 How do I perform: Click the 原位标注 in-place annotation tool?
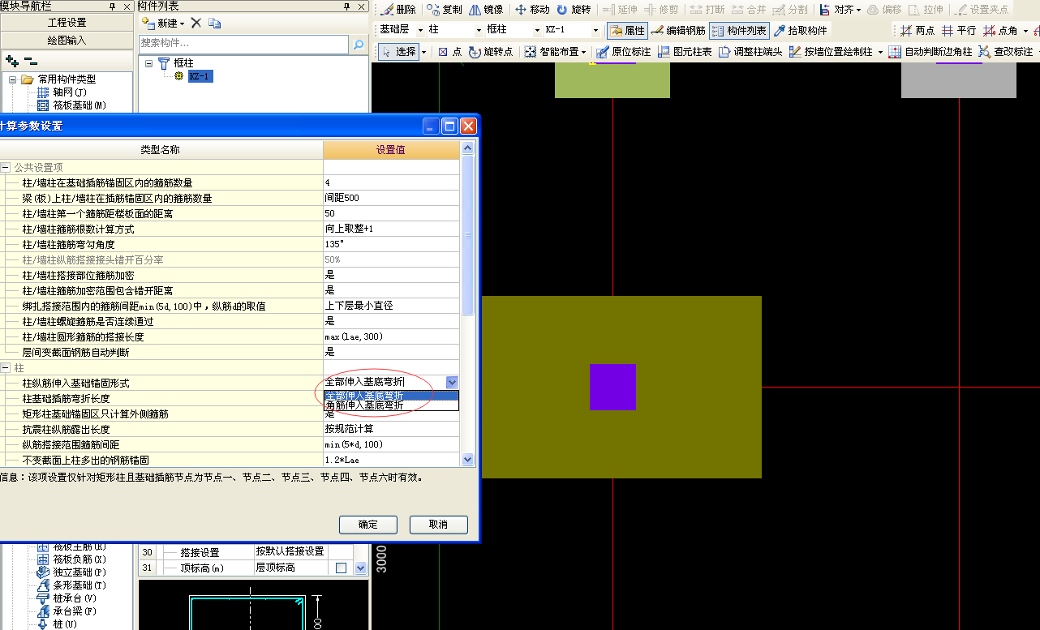(x=623, y=52)
